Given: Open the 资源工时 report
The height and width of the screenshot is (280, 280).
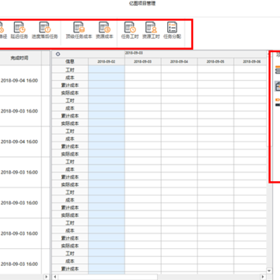Looking at the screenshot, I should [151, 30].
